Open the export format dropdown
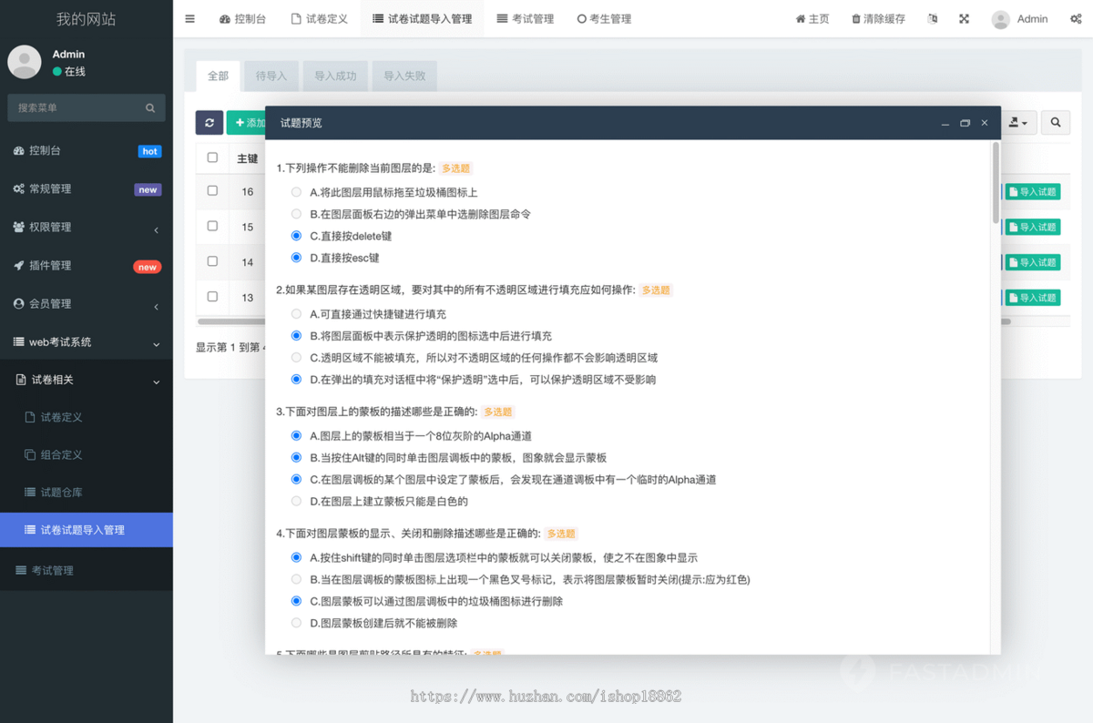 tap(1016, 122)
